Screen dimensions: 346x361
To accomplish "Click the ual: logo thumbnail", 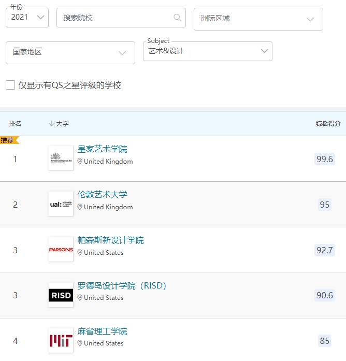I will [61, 204].
